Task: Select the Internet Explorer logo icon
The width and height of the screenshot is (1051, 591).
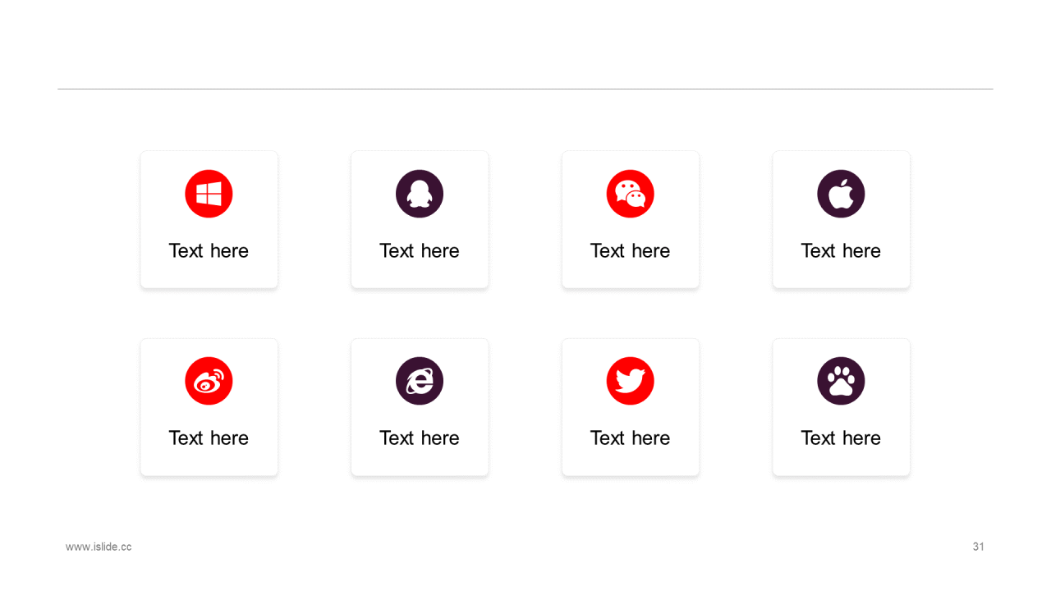Action: (x=420, y=381)
